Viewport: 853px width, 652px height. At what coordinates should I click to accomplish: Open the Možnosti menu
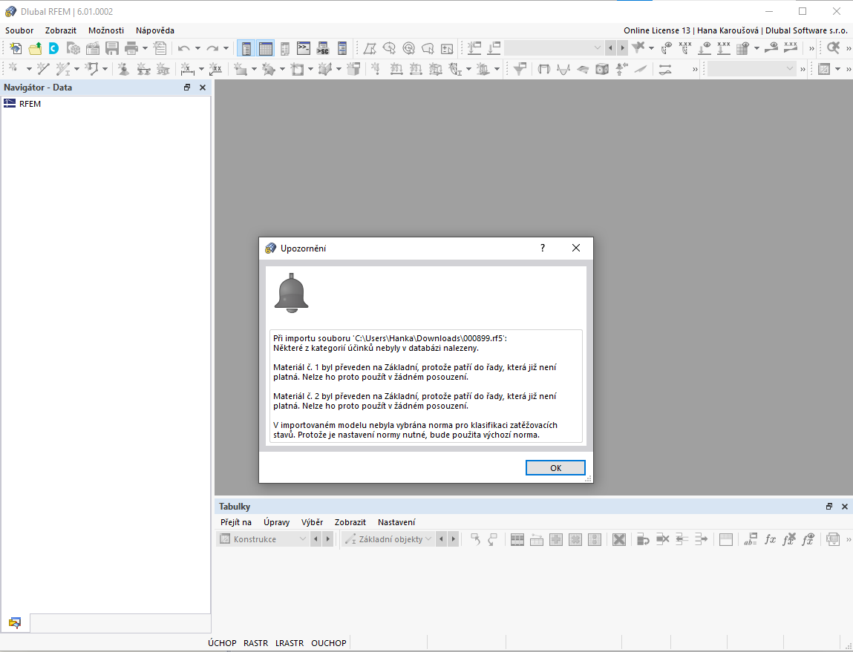(x=106, y=30)
